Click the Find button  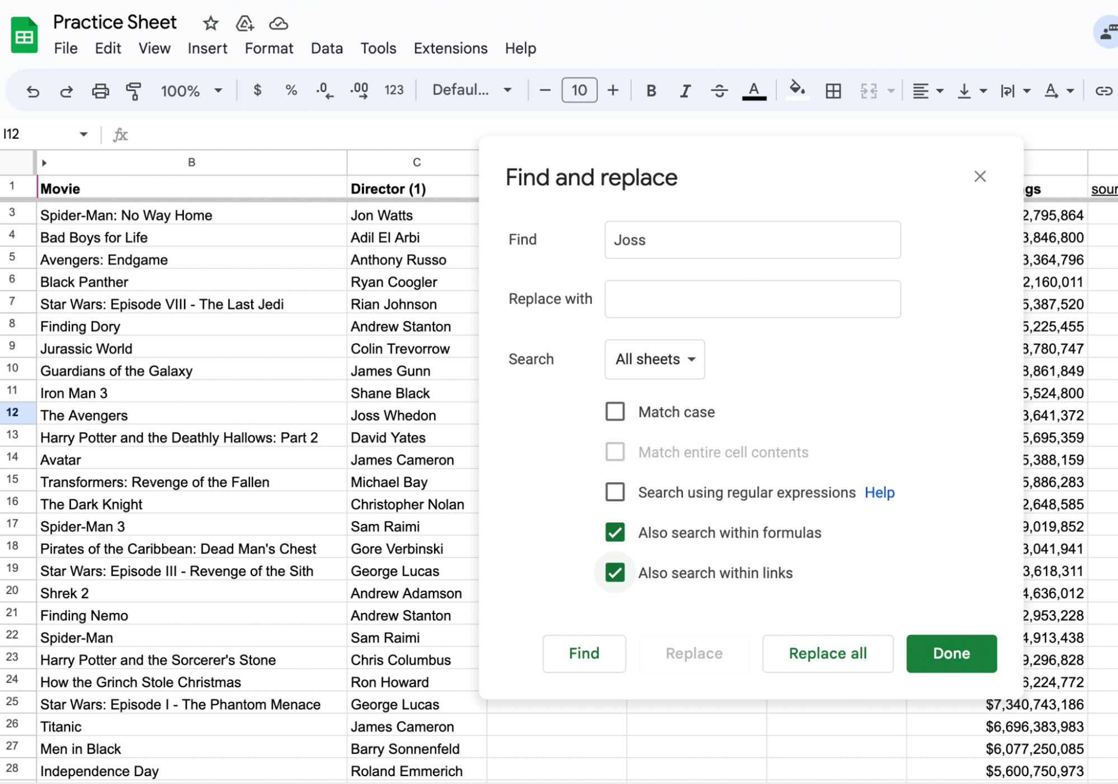coord(584,653)
